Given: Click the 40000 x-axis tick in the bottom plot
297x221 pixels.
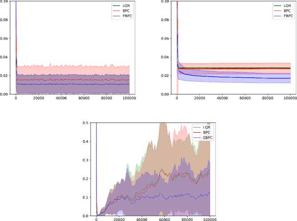Looking at the screenshot, I should click(x=142, y=220).
